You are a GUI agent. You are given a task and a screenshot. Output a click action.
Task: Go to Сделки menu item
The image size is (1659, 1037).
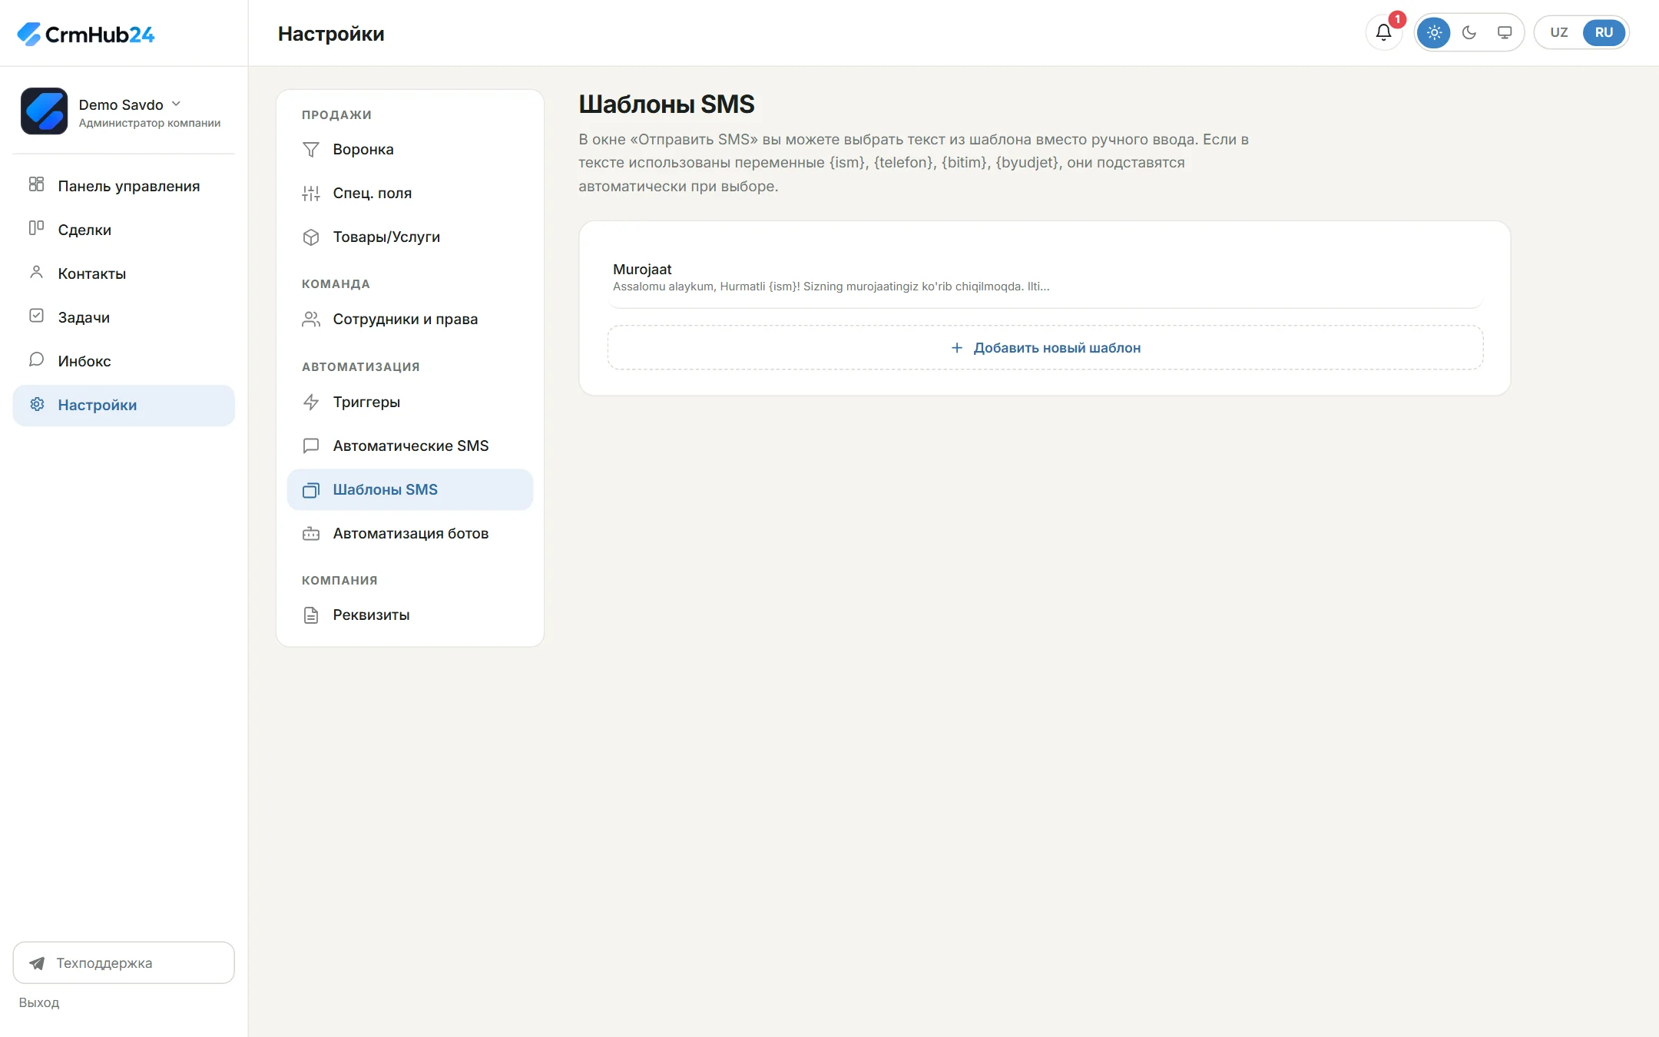point(124,229)
